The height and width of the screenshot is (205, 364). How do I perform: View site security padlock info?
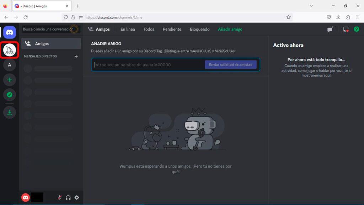click(x=73, y=17)
